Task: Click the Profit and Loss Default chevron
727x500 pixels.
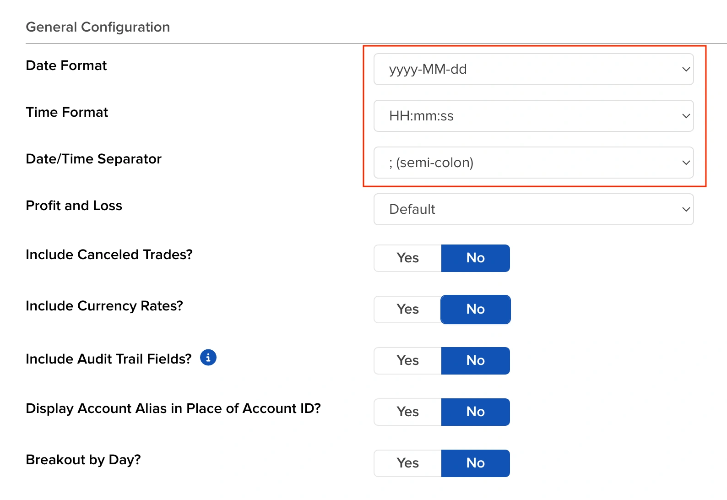Action: pyautogui.click(x=686, y=210)
